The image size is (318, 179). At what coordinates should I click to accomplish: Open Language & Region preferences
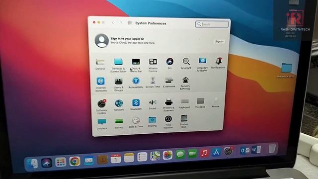202,61
